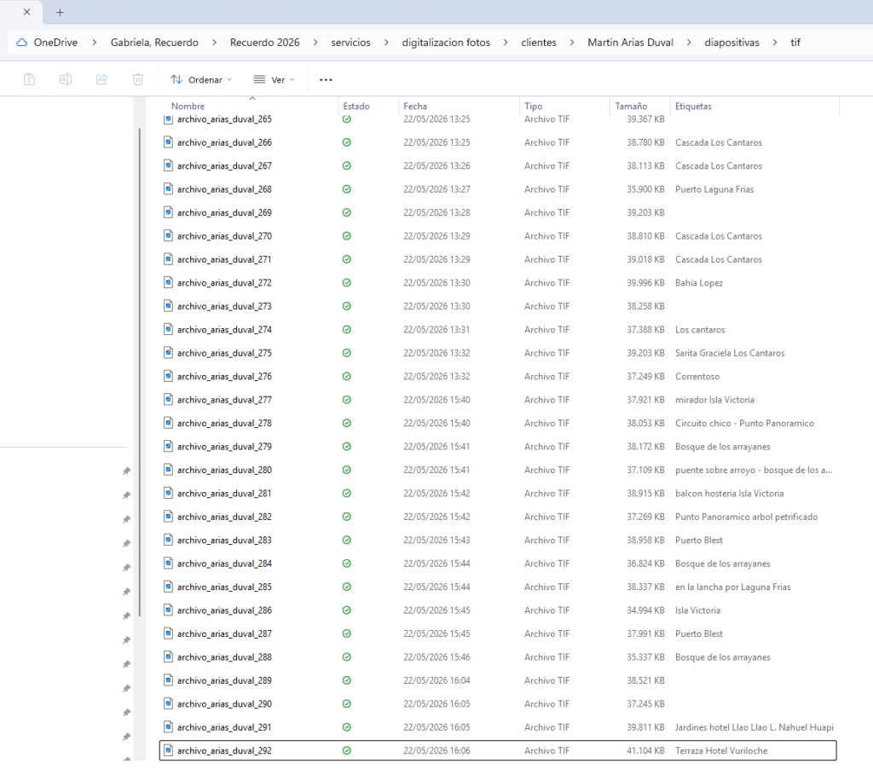Expand chevron after Gabriela, Recuerdo breadcrumb

point(214,43)
